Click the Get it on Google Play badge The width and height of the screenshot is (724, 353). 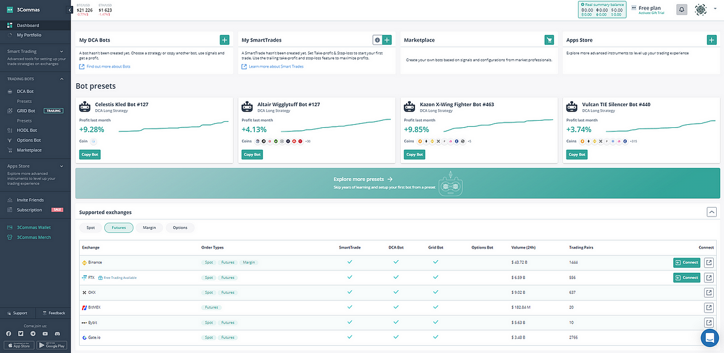51,345
